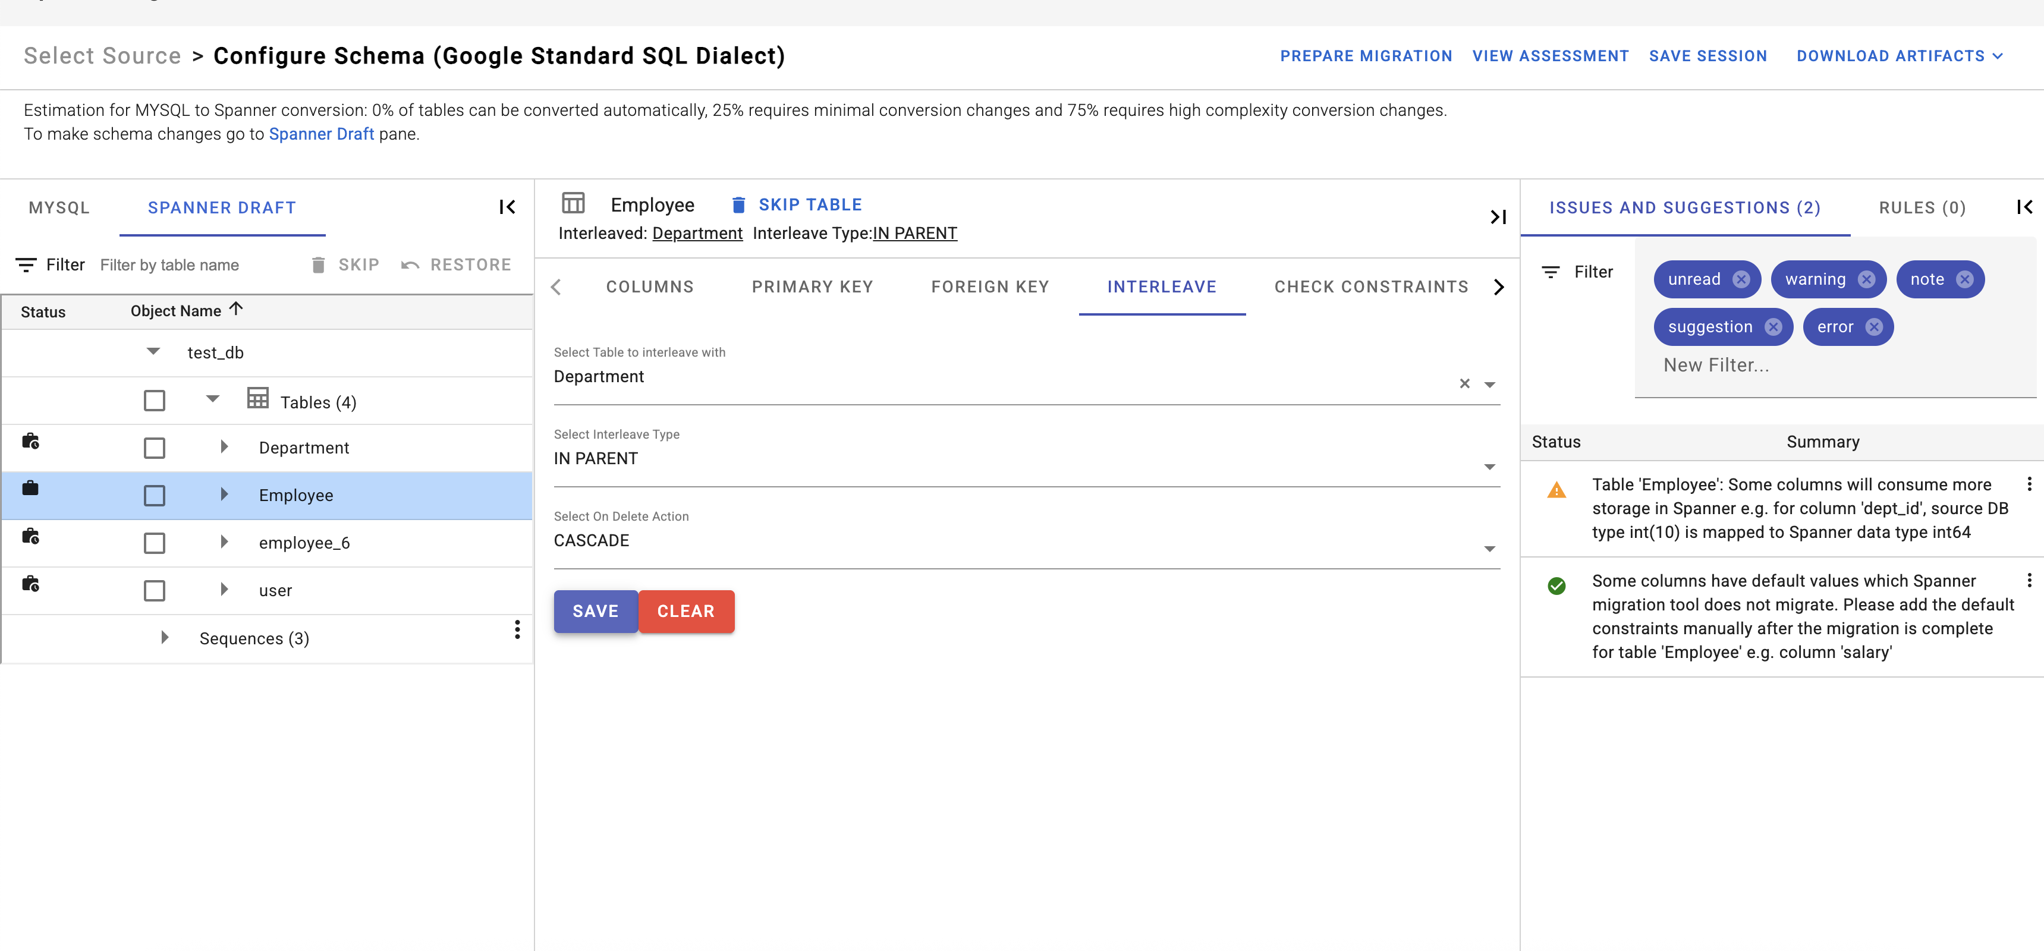Image resolution: width=2044 pixels, height=951 pixels.
Task: Remove the 'warning' filter chip
Action: (1866, 279)
